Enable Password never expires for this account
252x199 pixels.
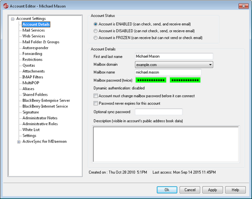(96, 103)
